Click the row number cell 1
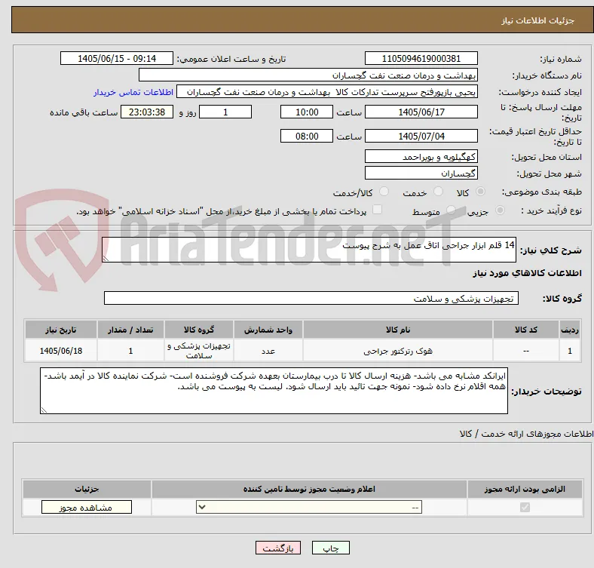The width and height of the screenshot is (594, 568). pos(570,351)
